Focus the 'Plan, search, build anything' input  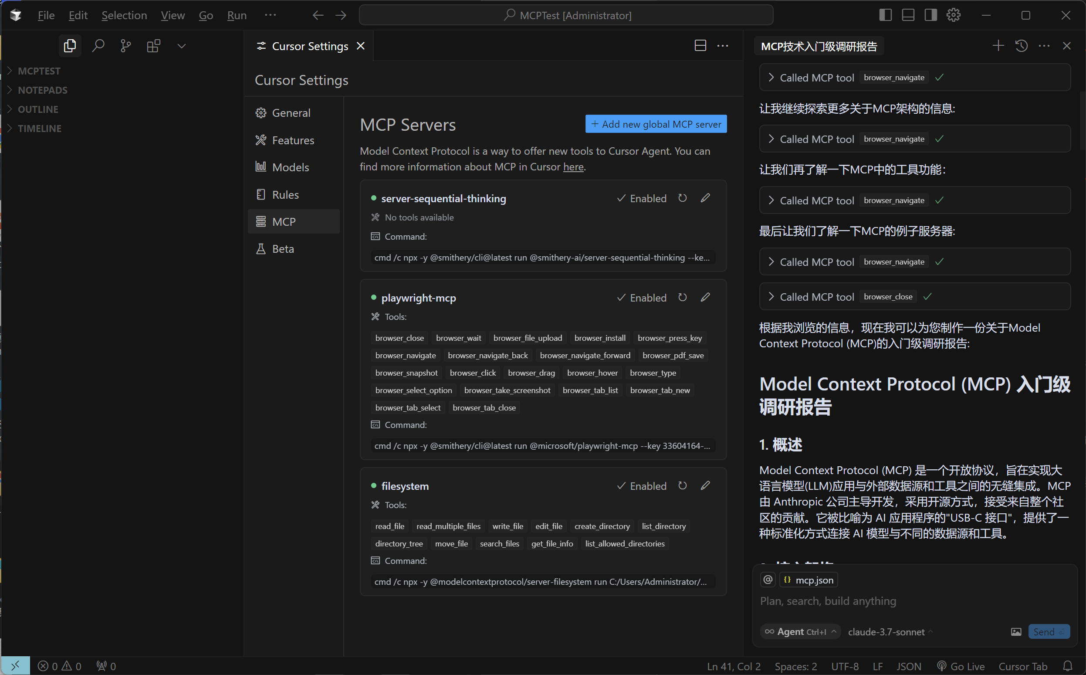pos(915,601)
